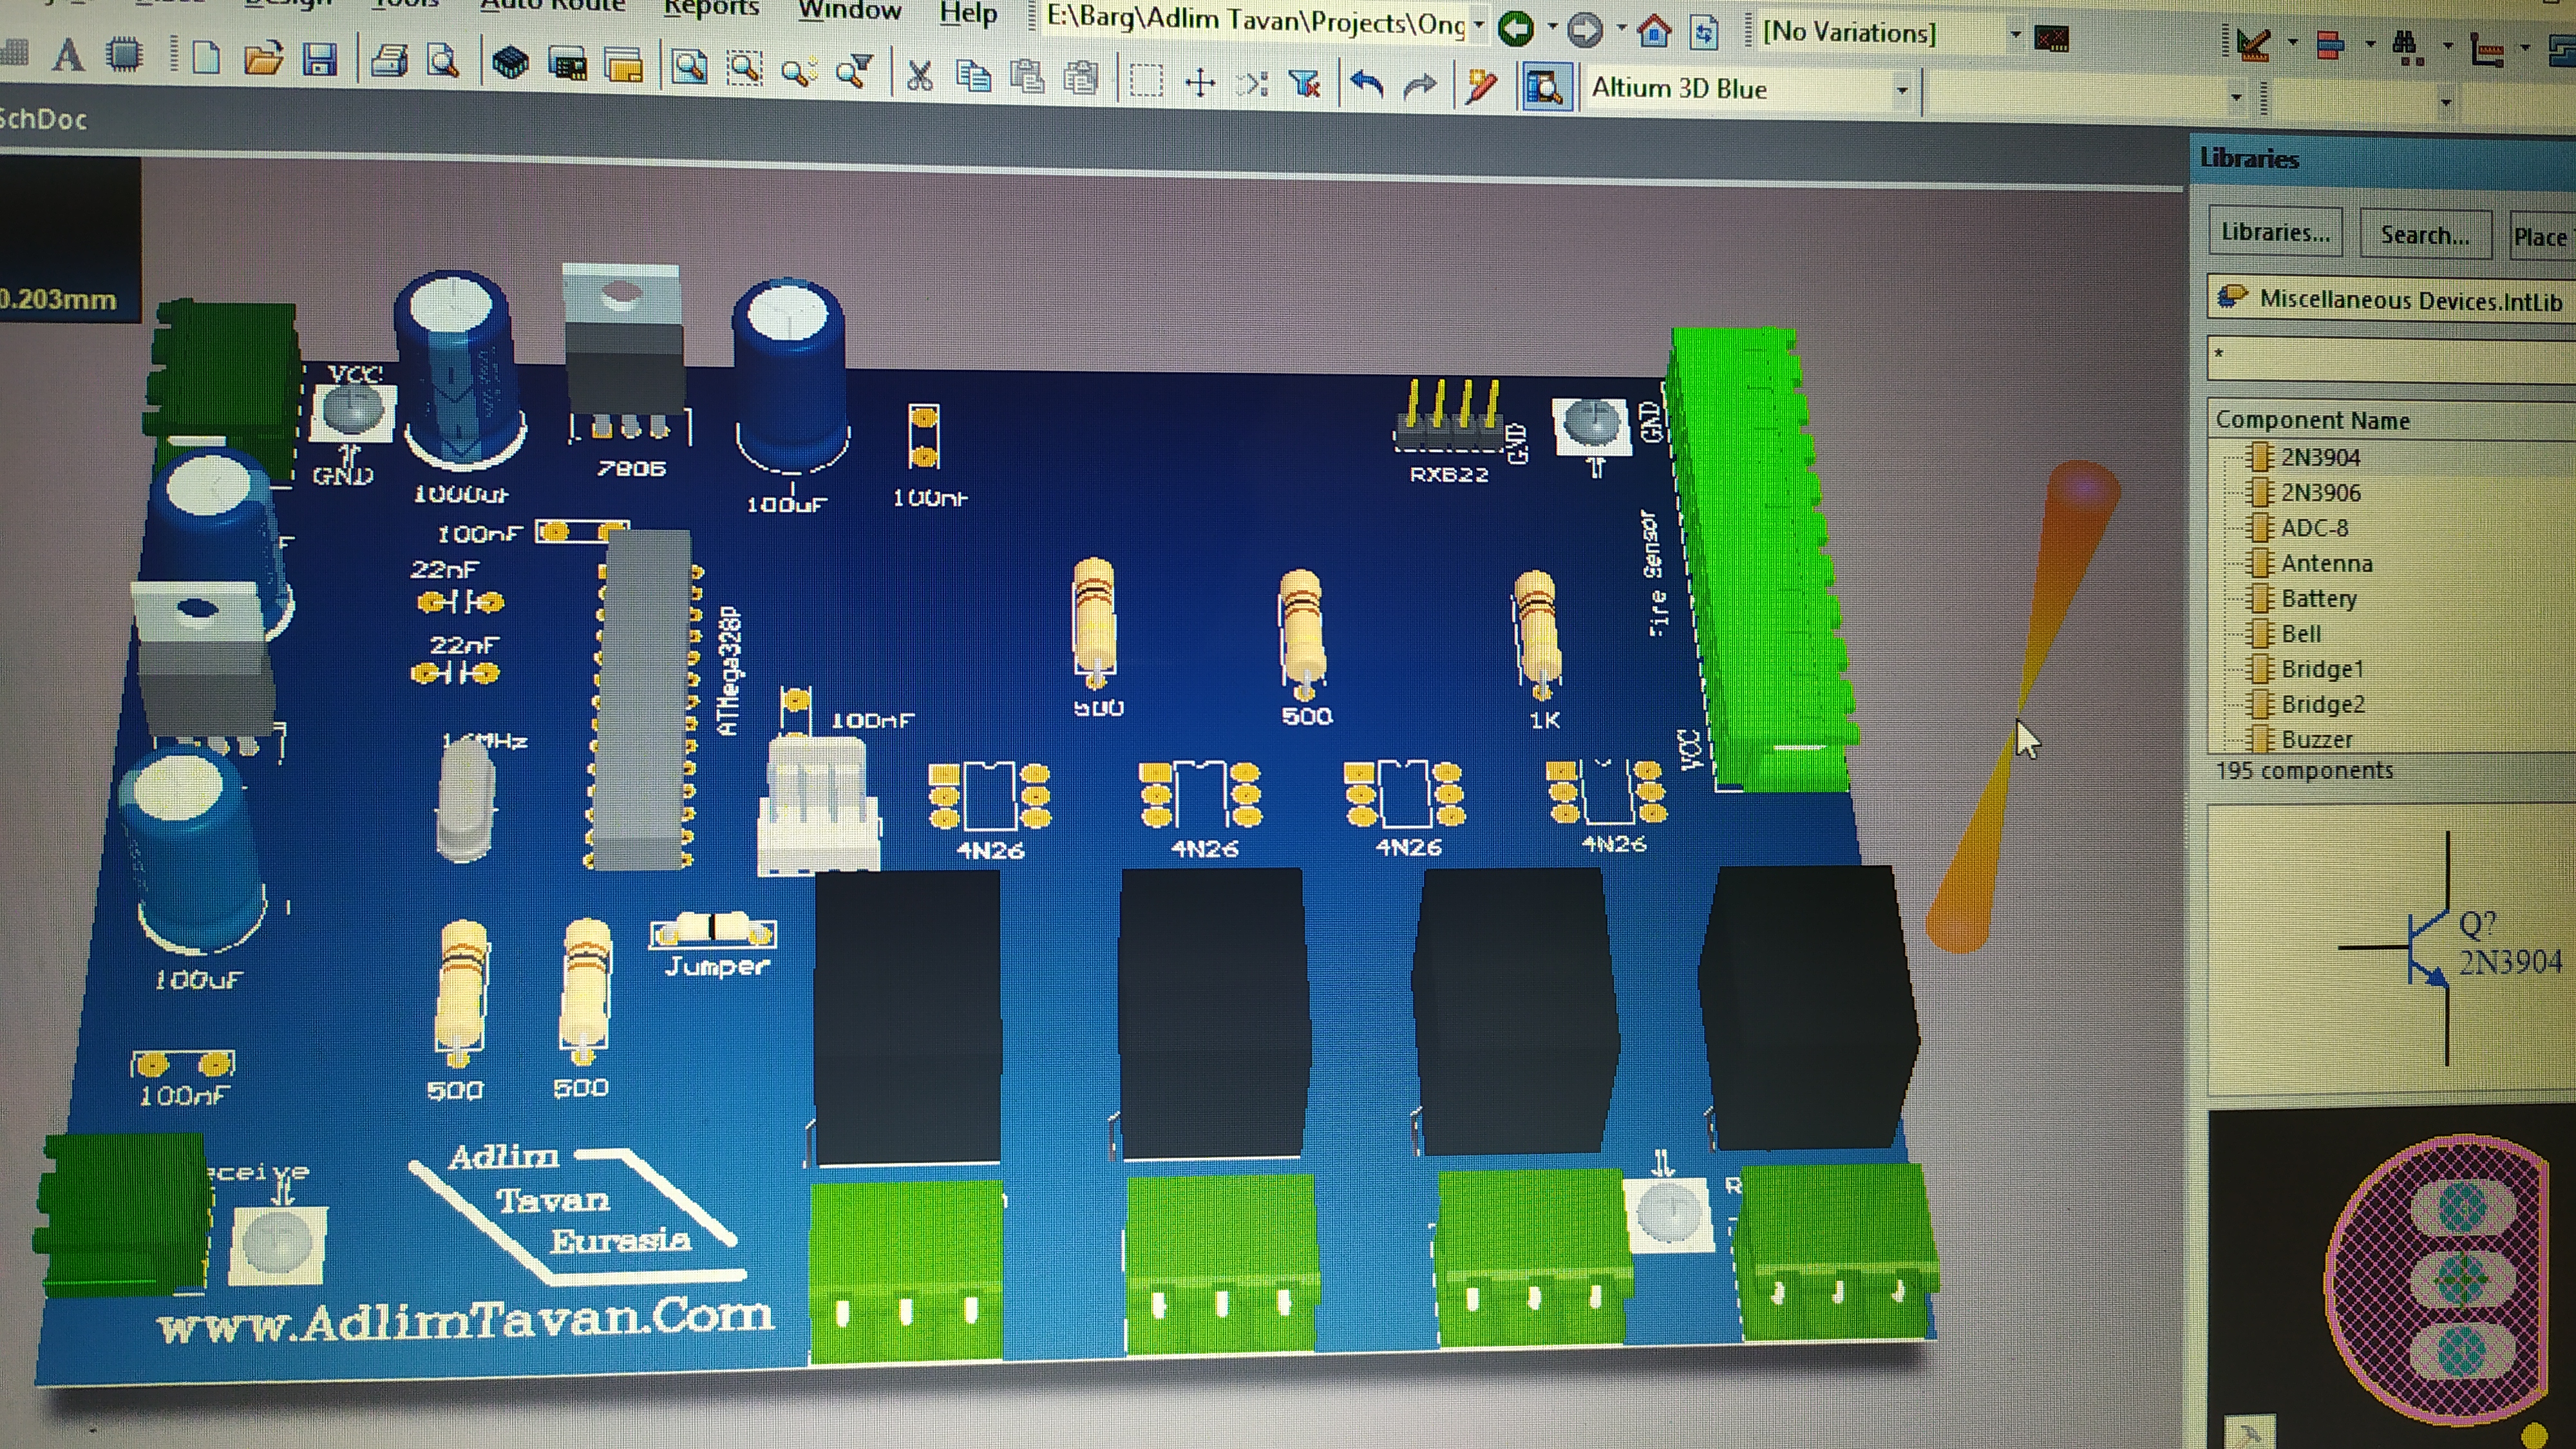The image size is (2576, 1449).
Task: Activate Move Selection crosshair arrows icon
Action: pyautogui.click(x=1200, y=82)
